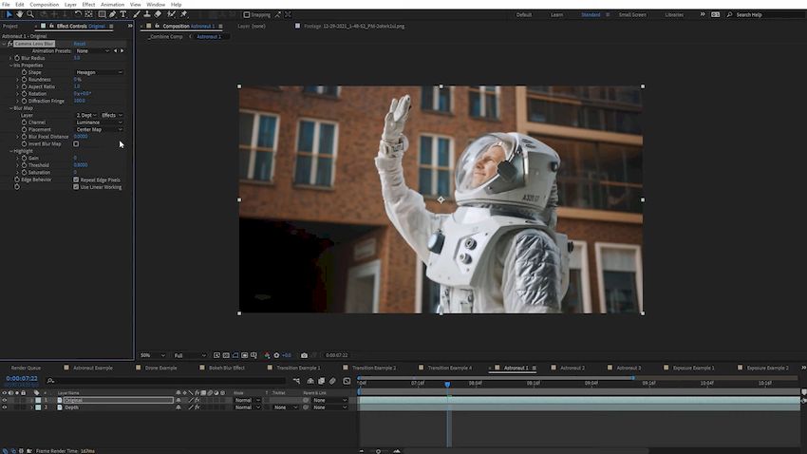Image resolution: width=807 pixels, height=454 pixels.
Task: Select the Zoom magnifier tool
Action: [30, 14]
